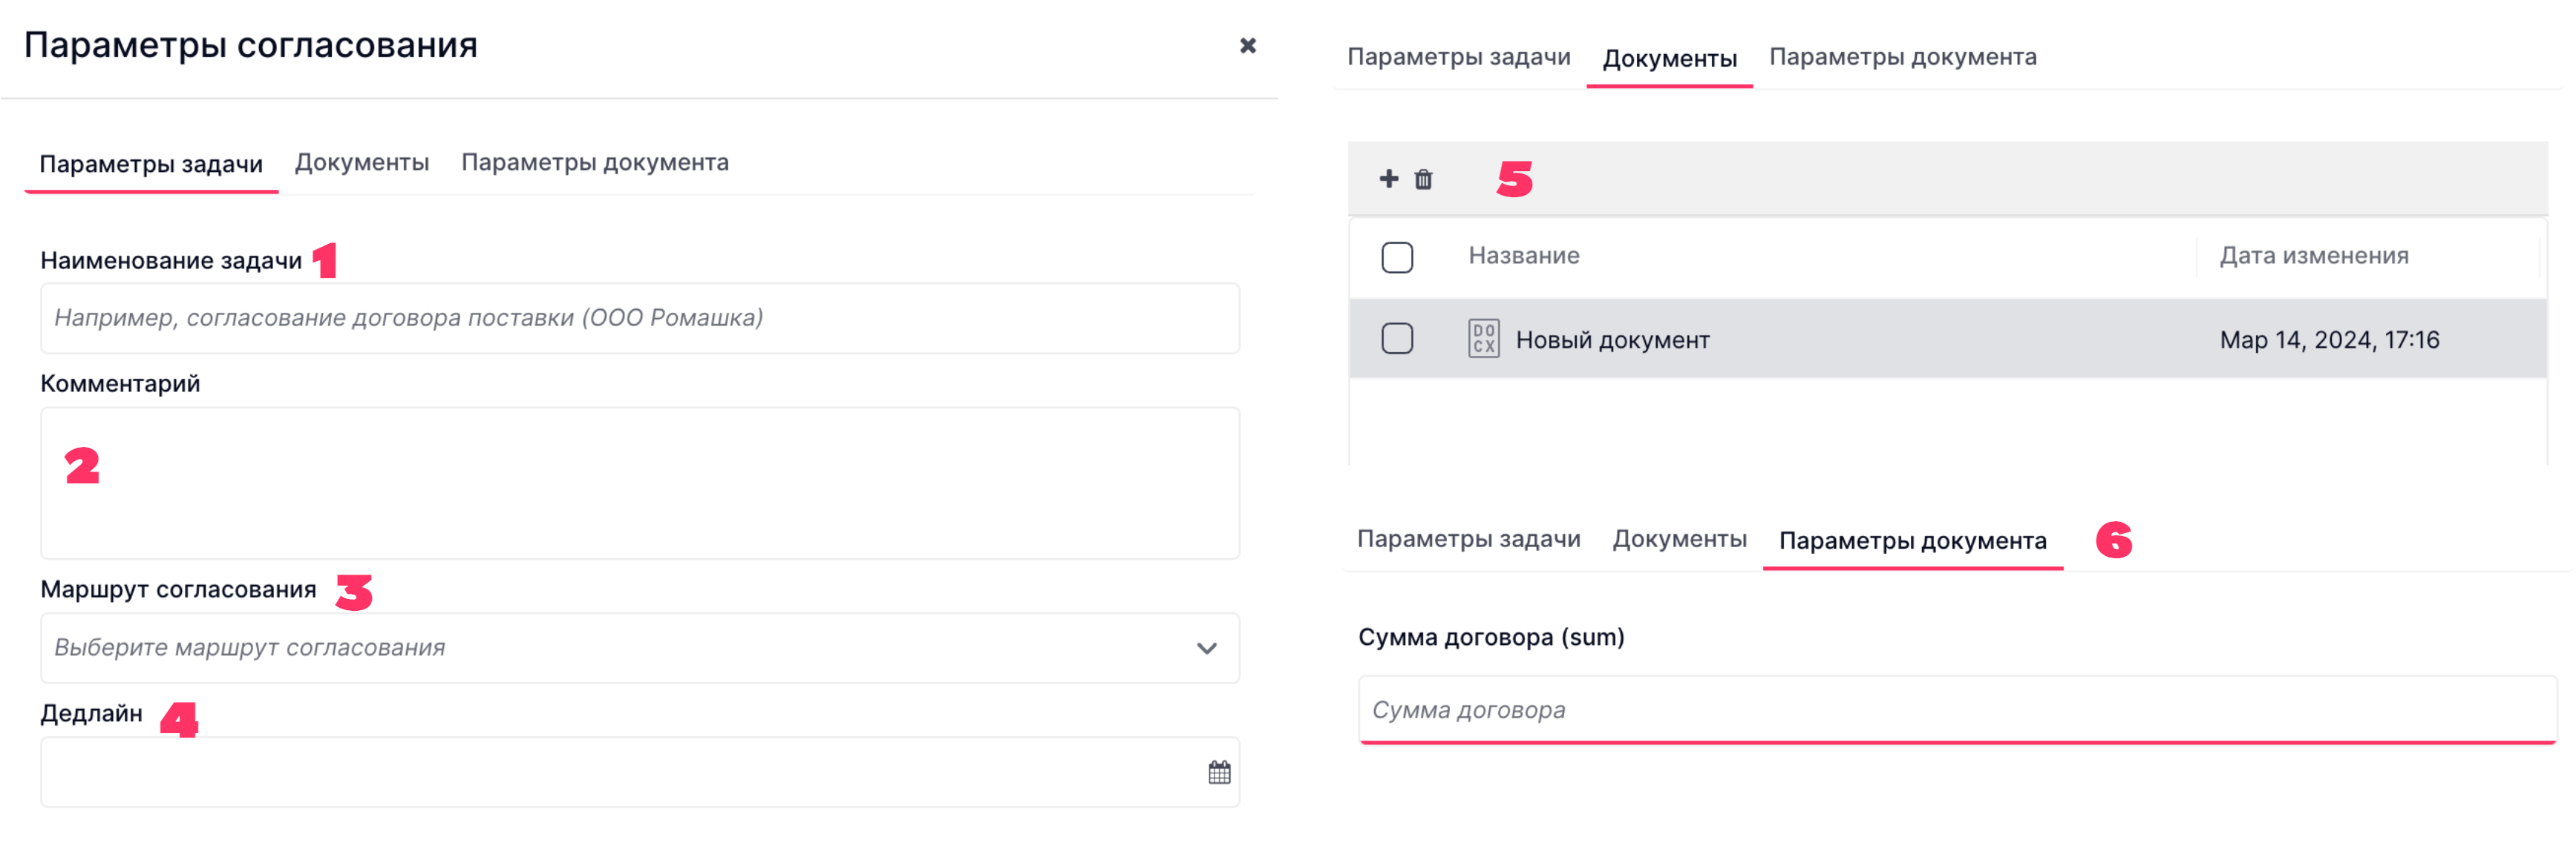Screen dimensions: 2576x854
Task: Select Параметры задачи tab in left dialog
Action: click(x=151, y=164)
